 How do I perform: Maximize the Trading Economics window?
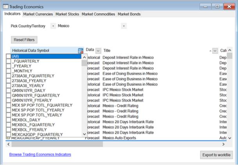click(x=215, y=6)
